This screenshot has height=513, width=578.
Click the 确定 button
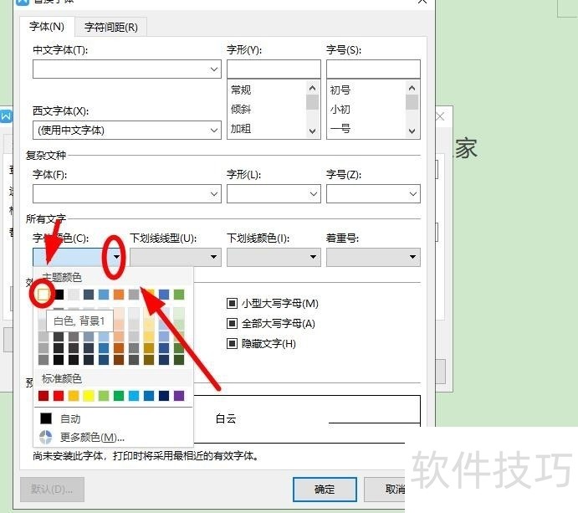325,490
